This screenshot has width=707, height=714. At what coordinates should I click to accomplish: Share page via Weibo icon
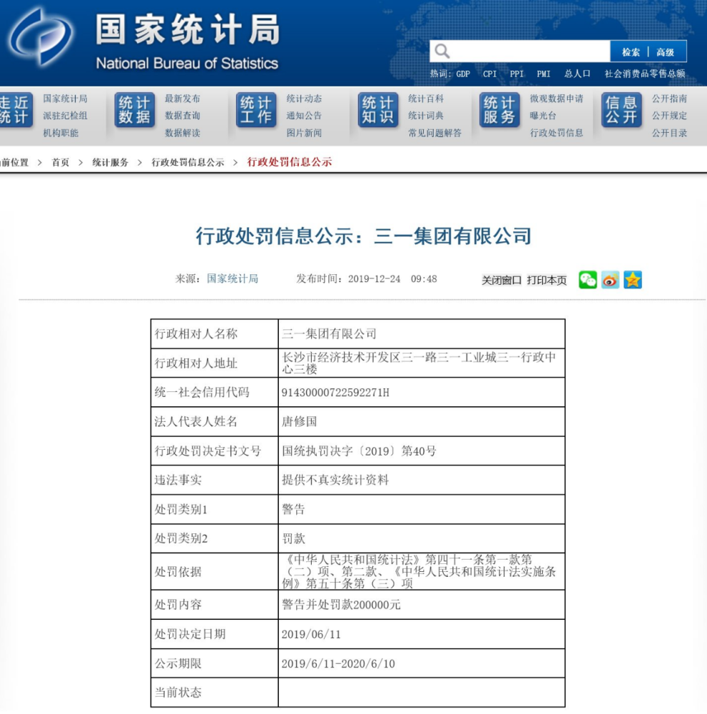[x=610, y=280]
